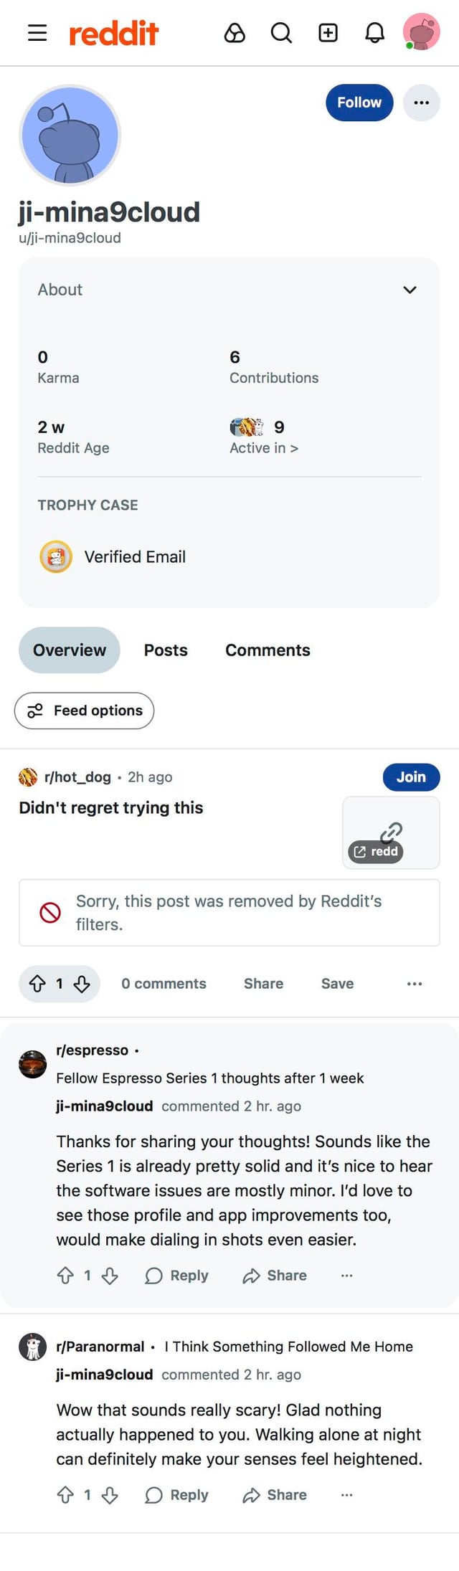The image size is (459, 1571).
Task: Join the r/hot_dog community
Action: (411, 777)
